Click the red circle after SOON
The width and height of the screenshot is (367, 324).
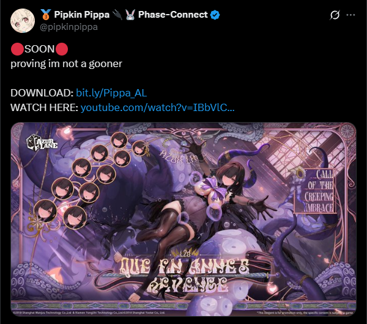pos(62,49)
